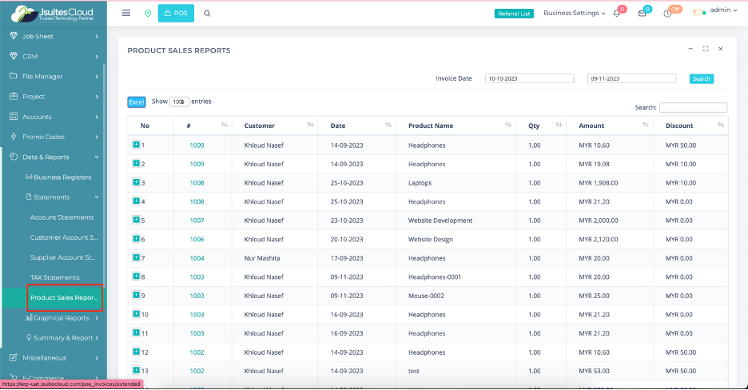
Task: Open the Business Settings dropdown
Action: pos(574,14)
